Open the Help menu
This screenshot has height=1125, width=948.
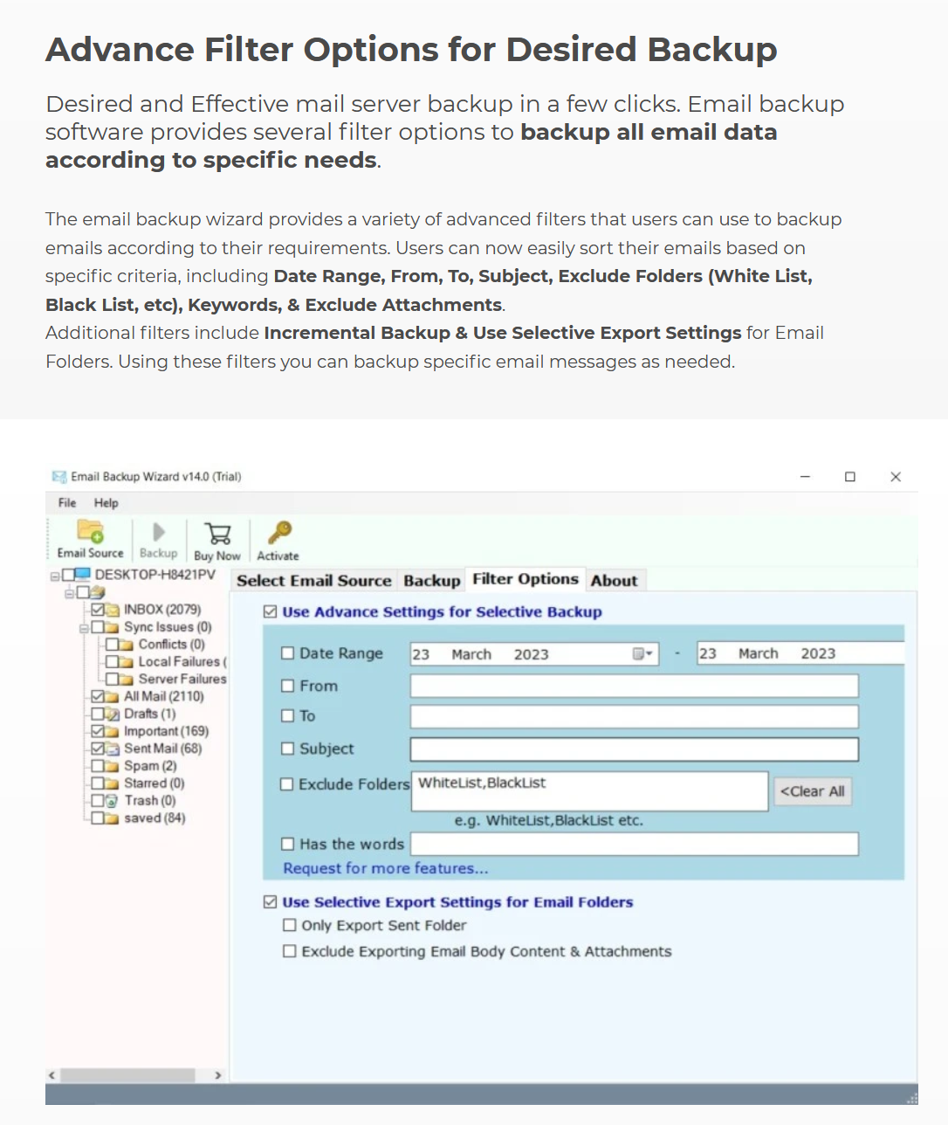pos(106,503)
